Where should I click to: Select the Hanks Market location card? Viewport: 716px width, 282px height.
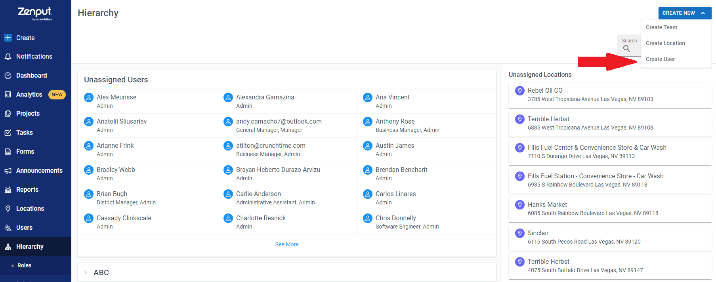pos(610,209)
